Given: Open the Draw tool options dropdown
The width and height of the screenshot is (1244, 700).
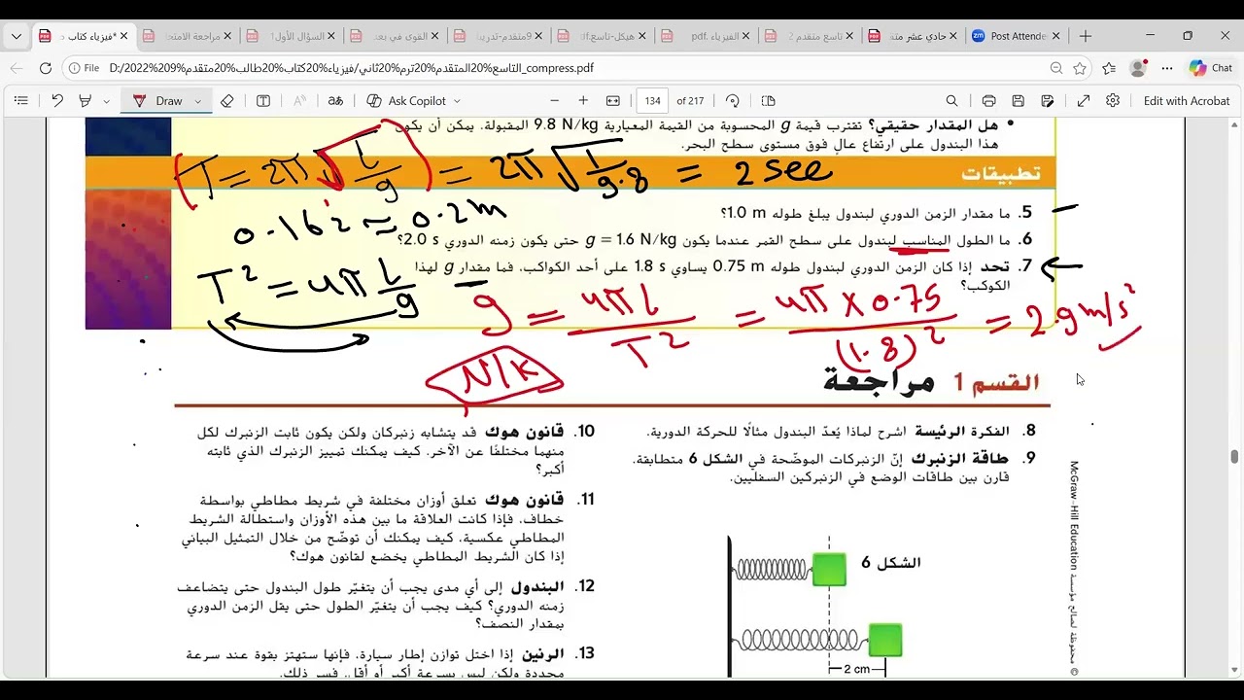Looking at the screenshot, I should (197, 101).
